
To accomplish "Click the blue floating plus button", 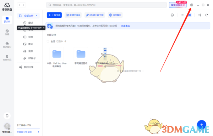I will [202, 125].
